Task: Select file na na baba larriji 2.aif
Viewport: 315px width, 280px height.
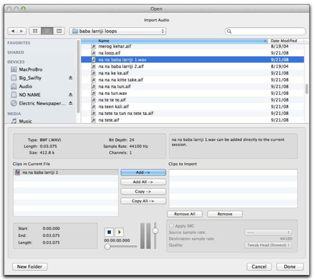Action: point(193,67)
